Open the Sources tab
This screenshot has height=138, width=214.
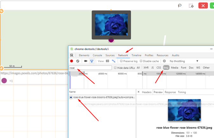point(110,55)
